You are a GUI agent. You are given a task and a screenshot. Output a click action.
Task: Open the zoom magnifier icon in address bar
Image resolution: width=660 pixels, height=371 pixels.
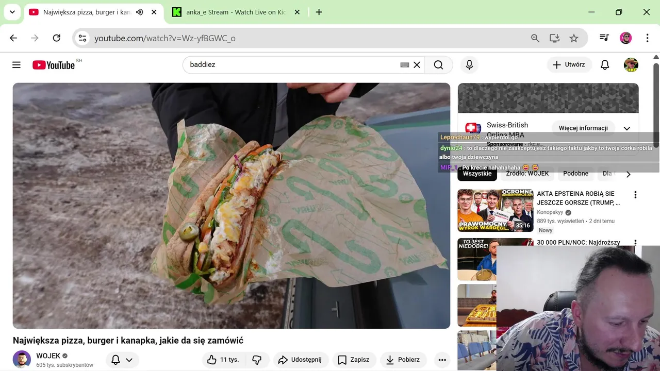click(x=535, y=38)
